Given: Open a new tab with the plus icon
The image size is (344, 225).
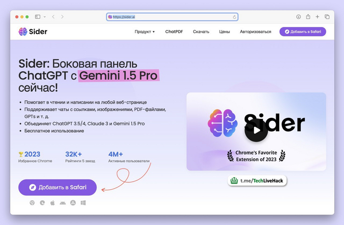Looking at the screenshot, I should (x=317, y=17).
